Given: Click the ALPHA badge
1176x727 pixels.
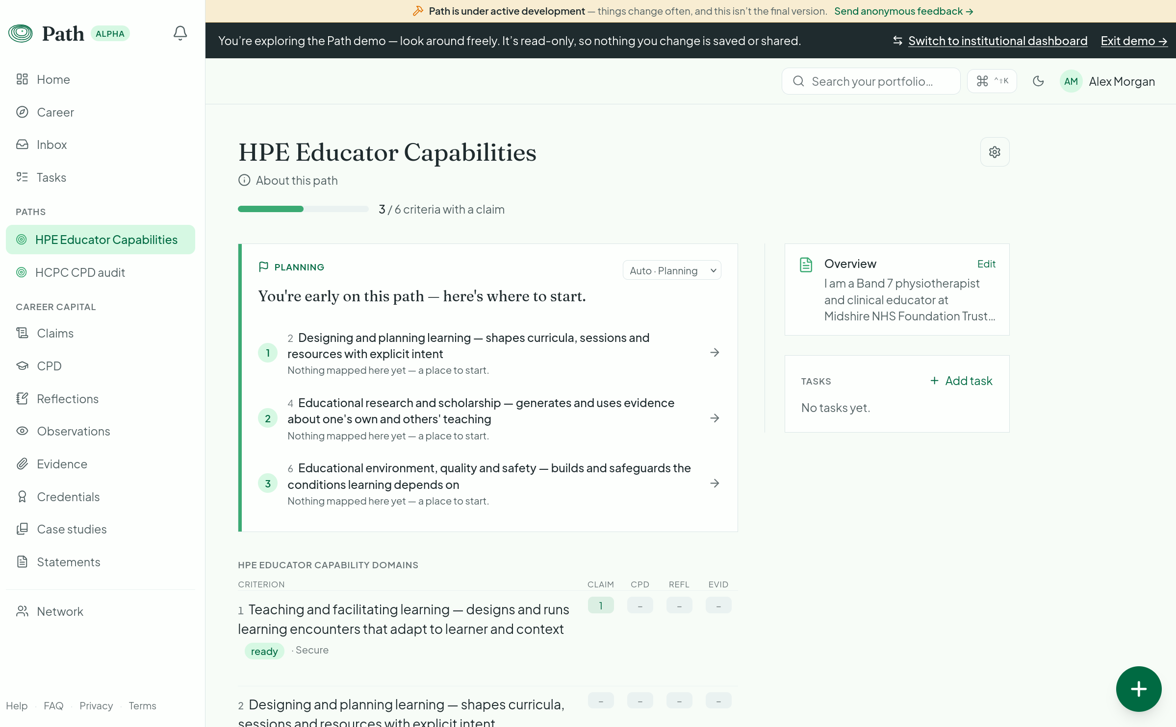Looking at the screenshot, I should coord(110,33).
